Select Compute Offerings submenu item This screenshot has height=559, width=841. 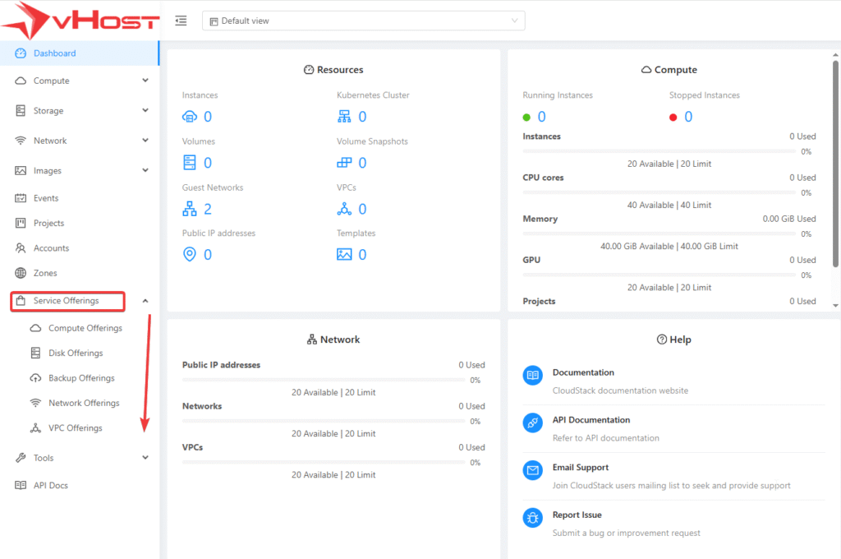(85, 328)
